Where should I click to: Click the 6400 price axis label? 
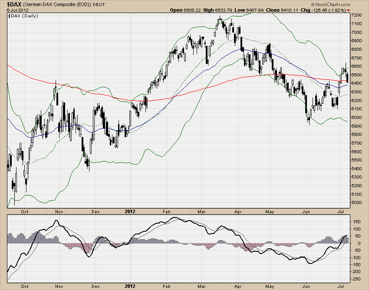coord(356,83)
